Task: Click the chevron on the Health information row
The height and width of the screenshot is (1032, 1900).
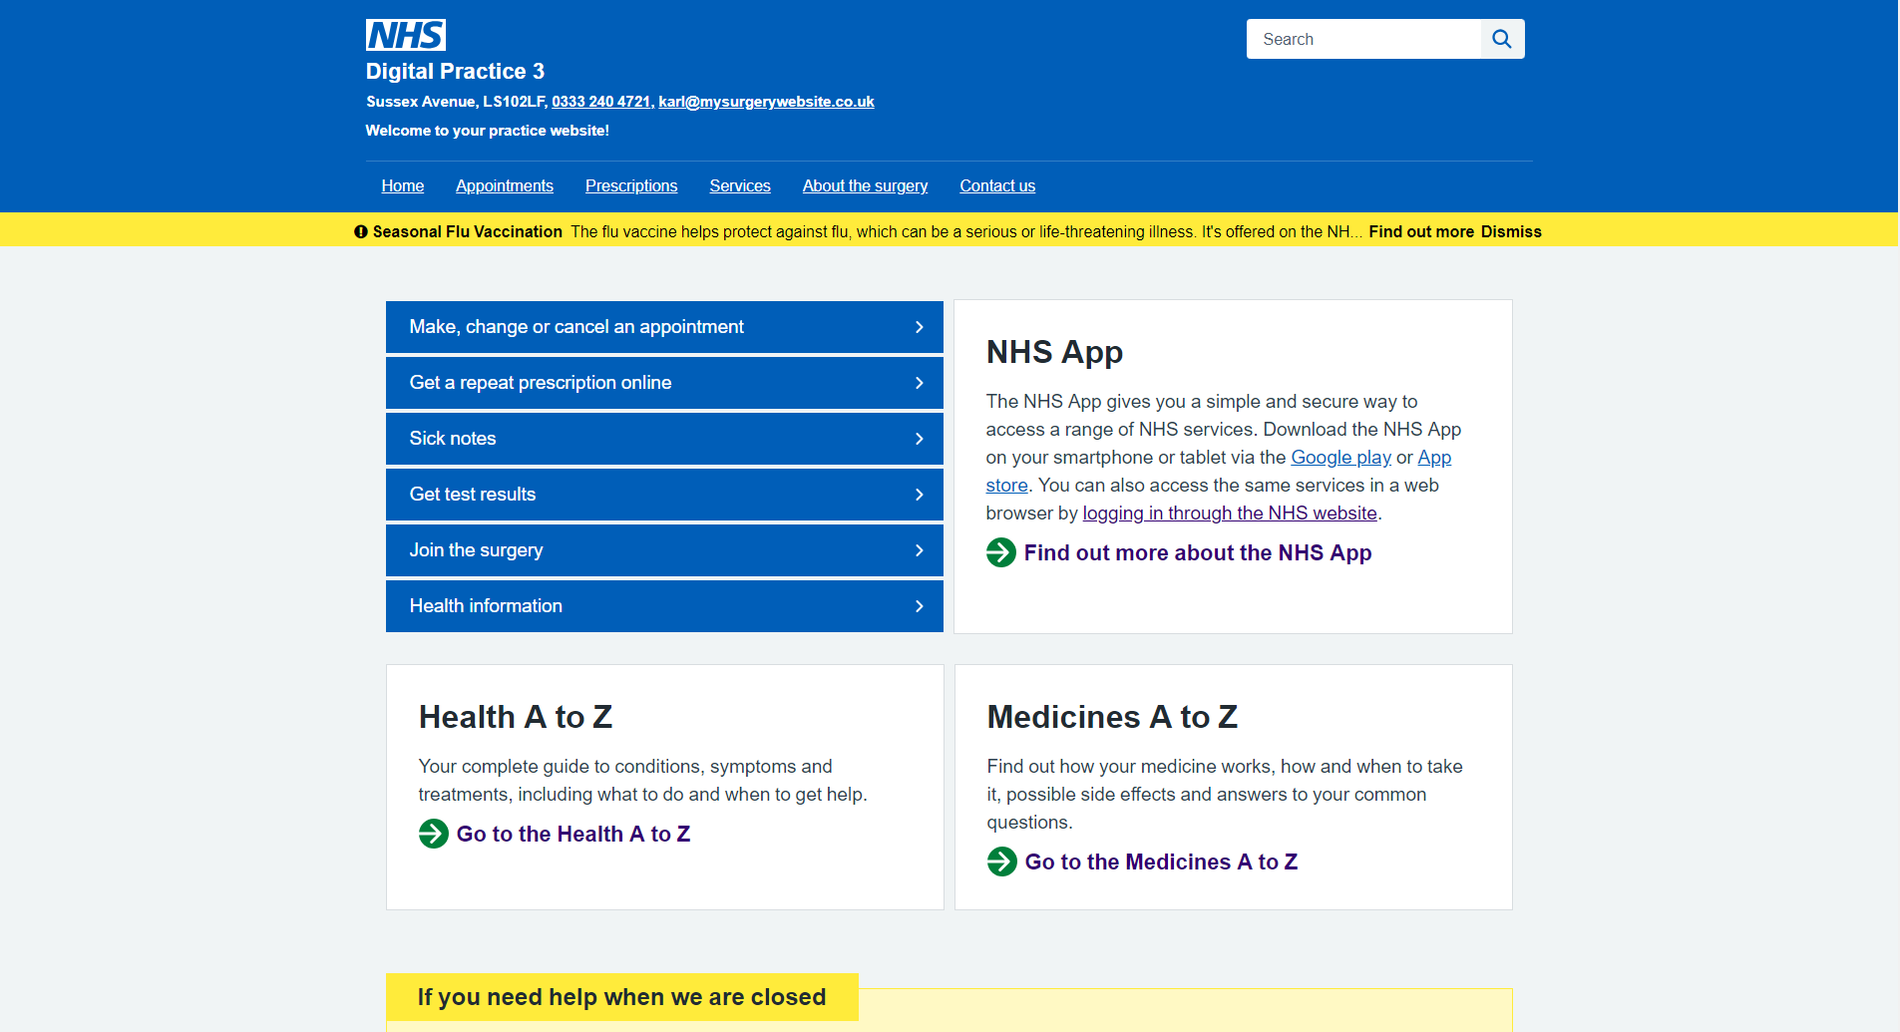Action: click(919, 606)
